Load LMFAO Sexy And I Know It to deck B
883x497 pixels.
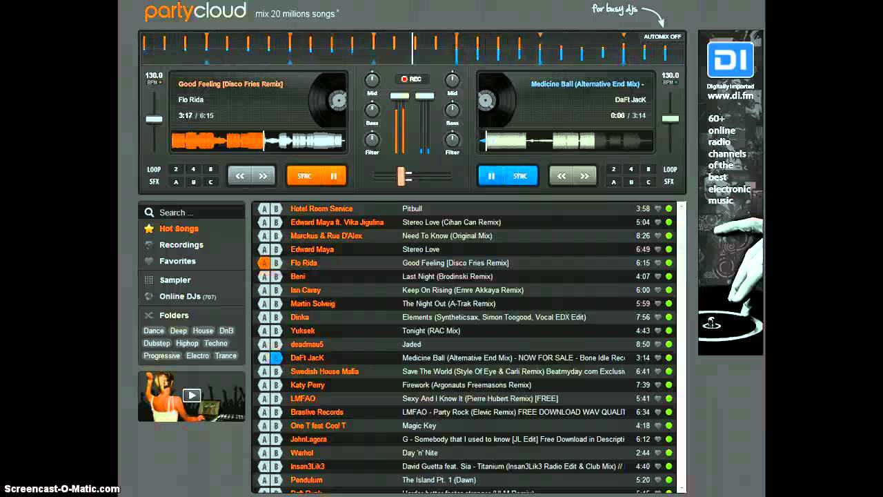(276, 398)
